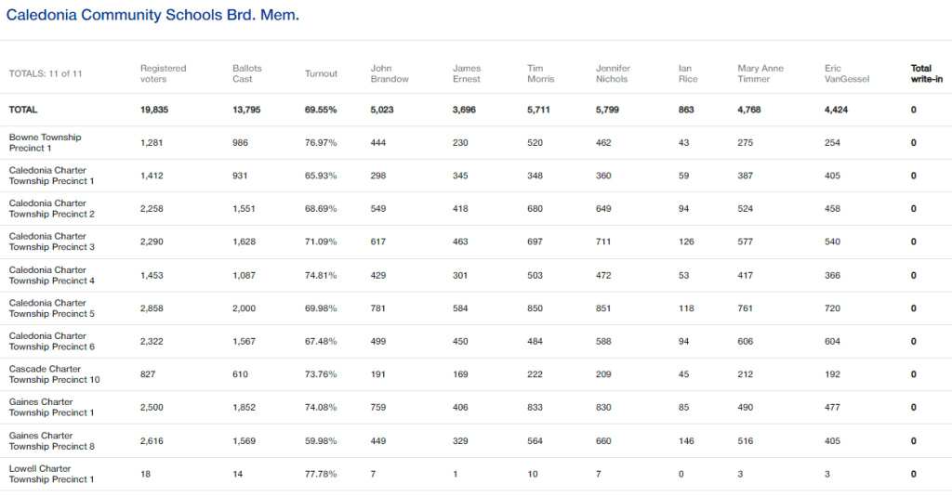Select the TOTAL summary row label
The height and width of the screenshot is (497, 952).
coord(23,110)
